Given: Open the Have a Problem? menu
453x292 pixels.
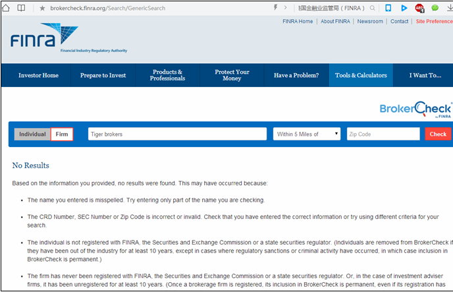Looking at the screenshot, I should (x=296, y=75).
